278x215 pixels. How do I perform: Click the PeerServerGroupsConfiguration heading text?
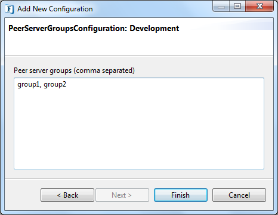(67, 29)
